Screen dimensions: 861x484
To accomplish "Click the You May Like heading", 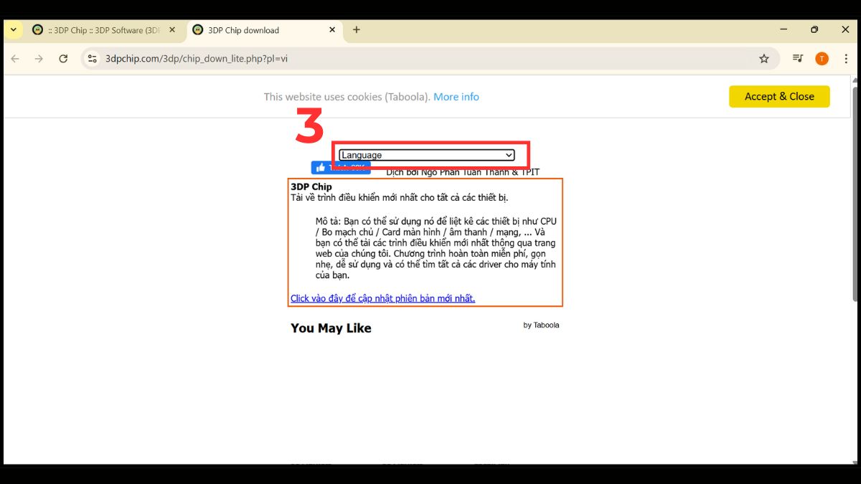I will tap(331, 328).
